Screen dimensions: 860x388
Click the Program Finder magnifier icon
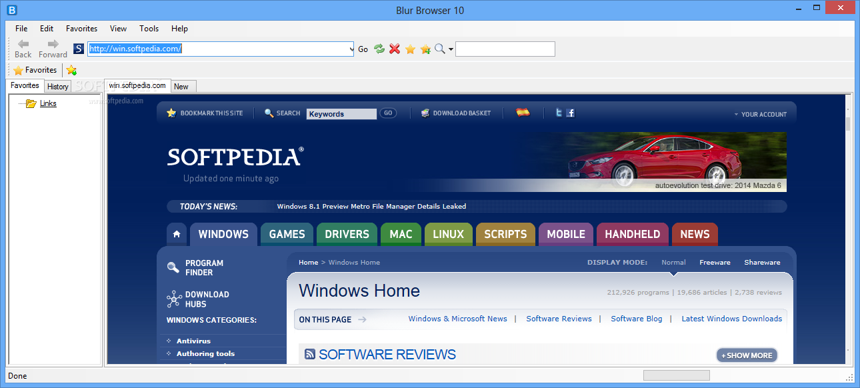click(x=173, y=267)
